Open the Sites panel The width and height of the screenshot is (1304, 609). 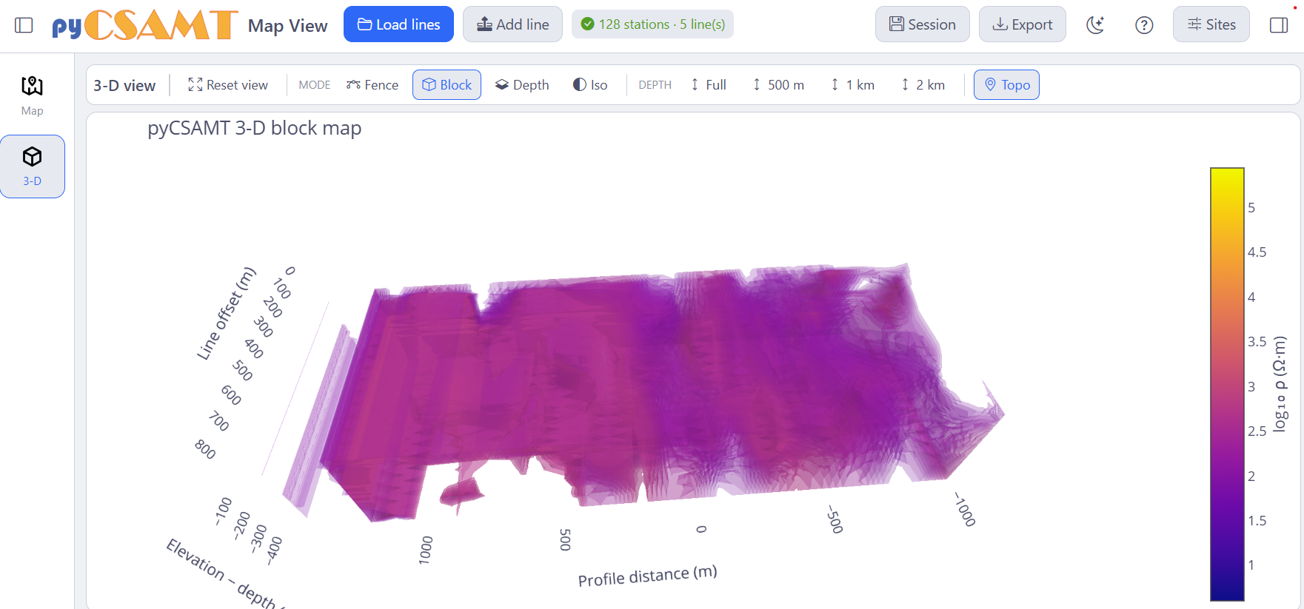pyautogui.click(x=1211, y=24)
